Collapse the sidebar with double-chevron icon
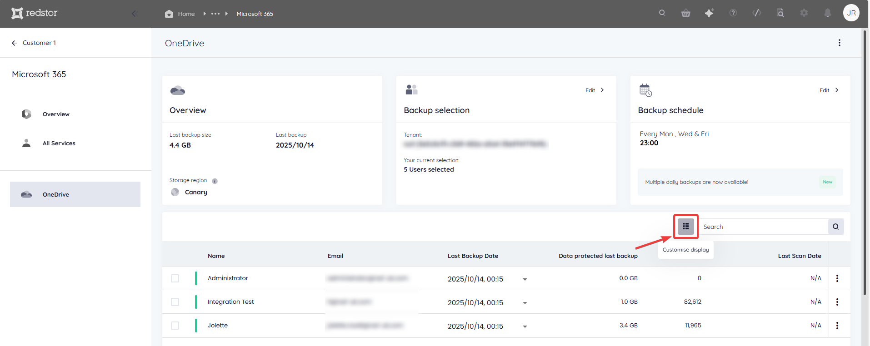 click(x=135, y=14)
